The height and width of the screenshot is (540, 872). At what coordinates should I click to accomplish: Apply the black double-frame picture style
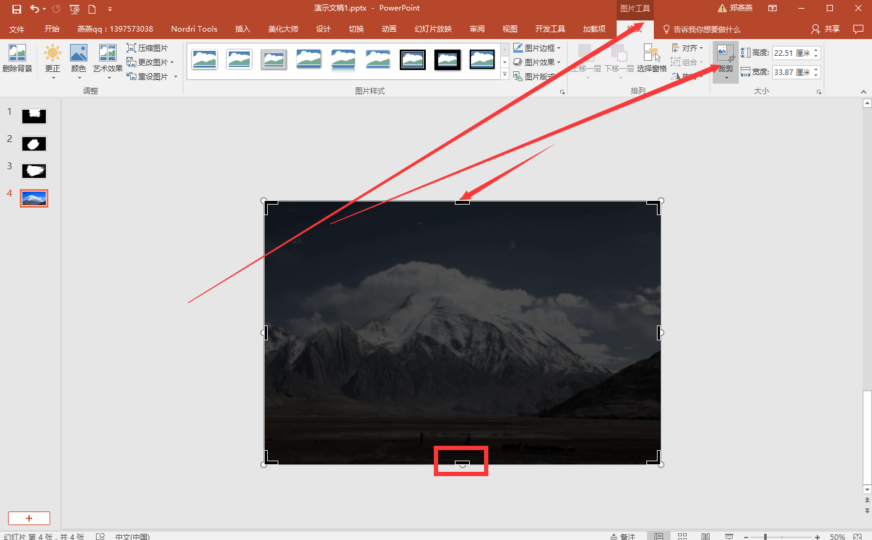(413, 60)
